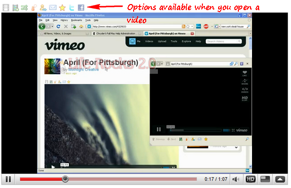This screenshot has height=188, width=291.
Task: Open the Firefox back/forward history dropdown
Action: click(52, 26)
